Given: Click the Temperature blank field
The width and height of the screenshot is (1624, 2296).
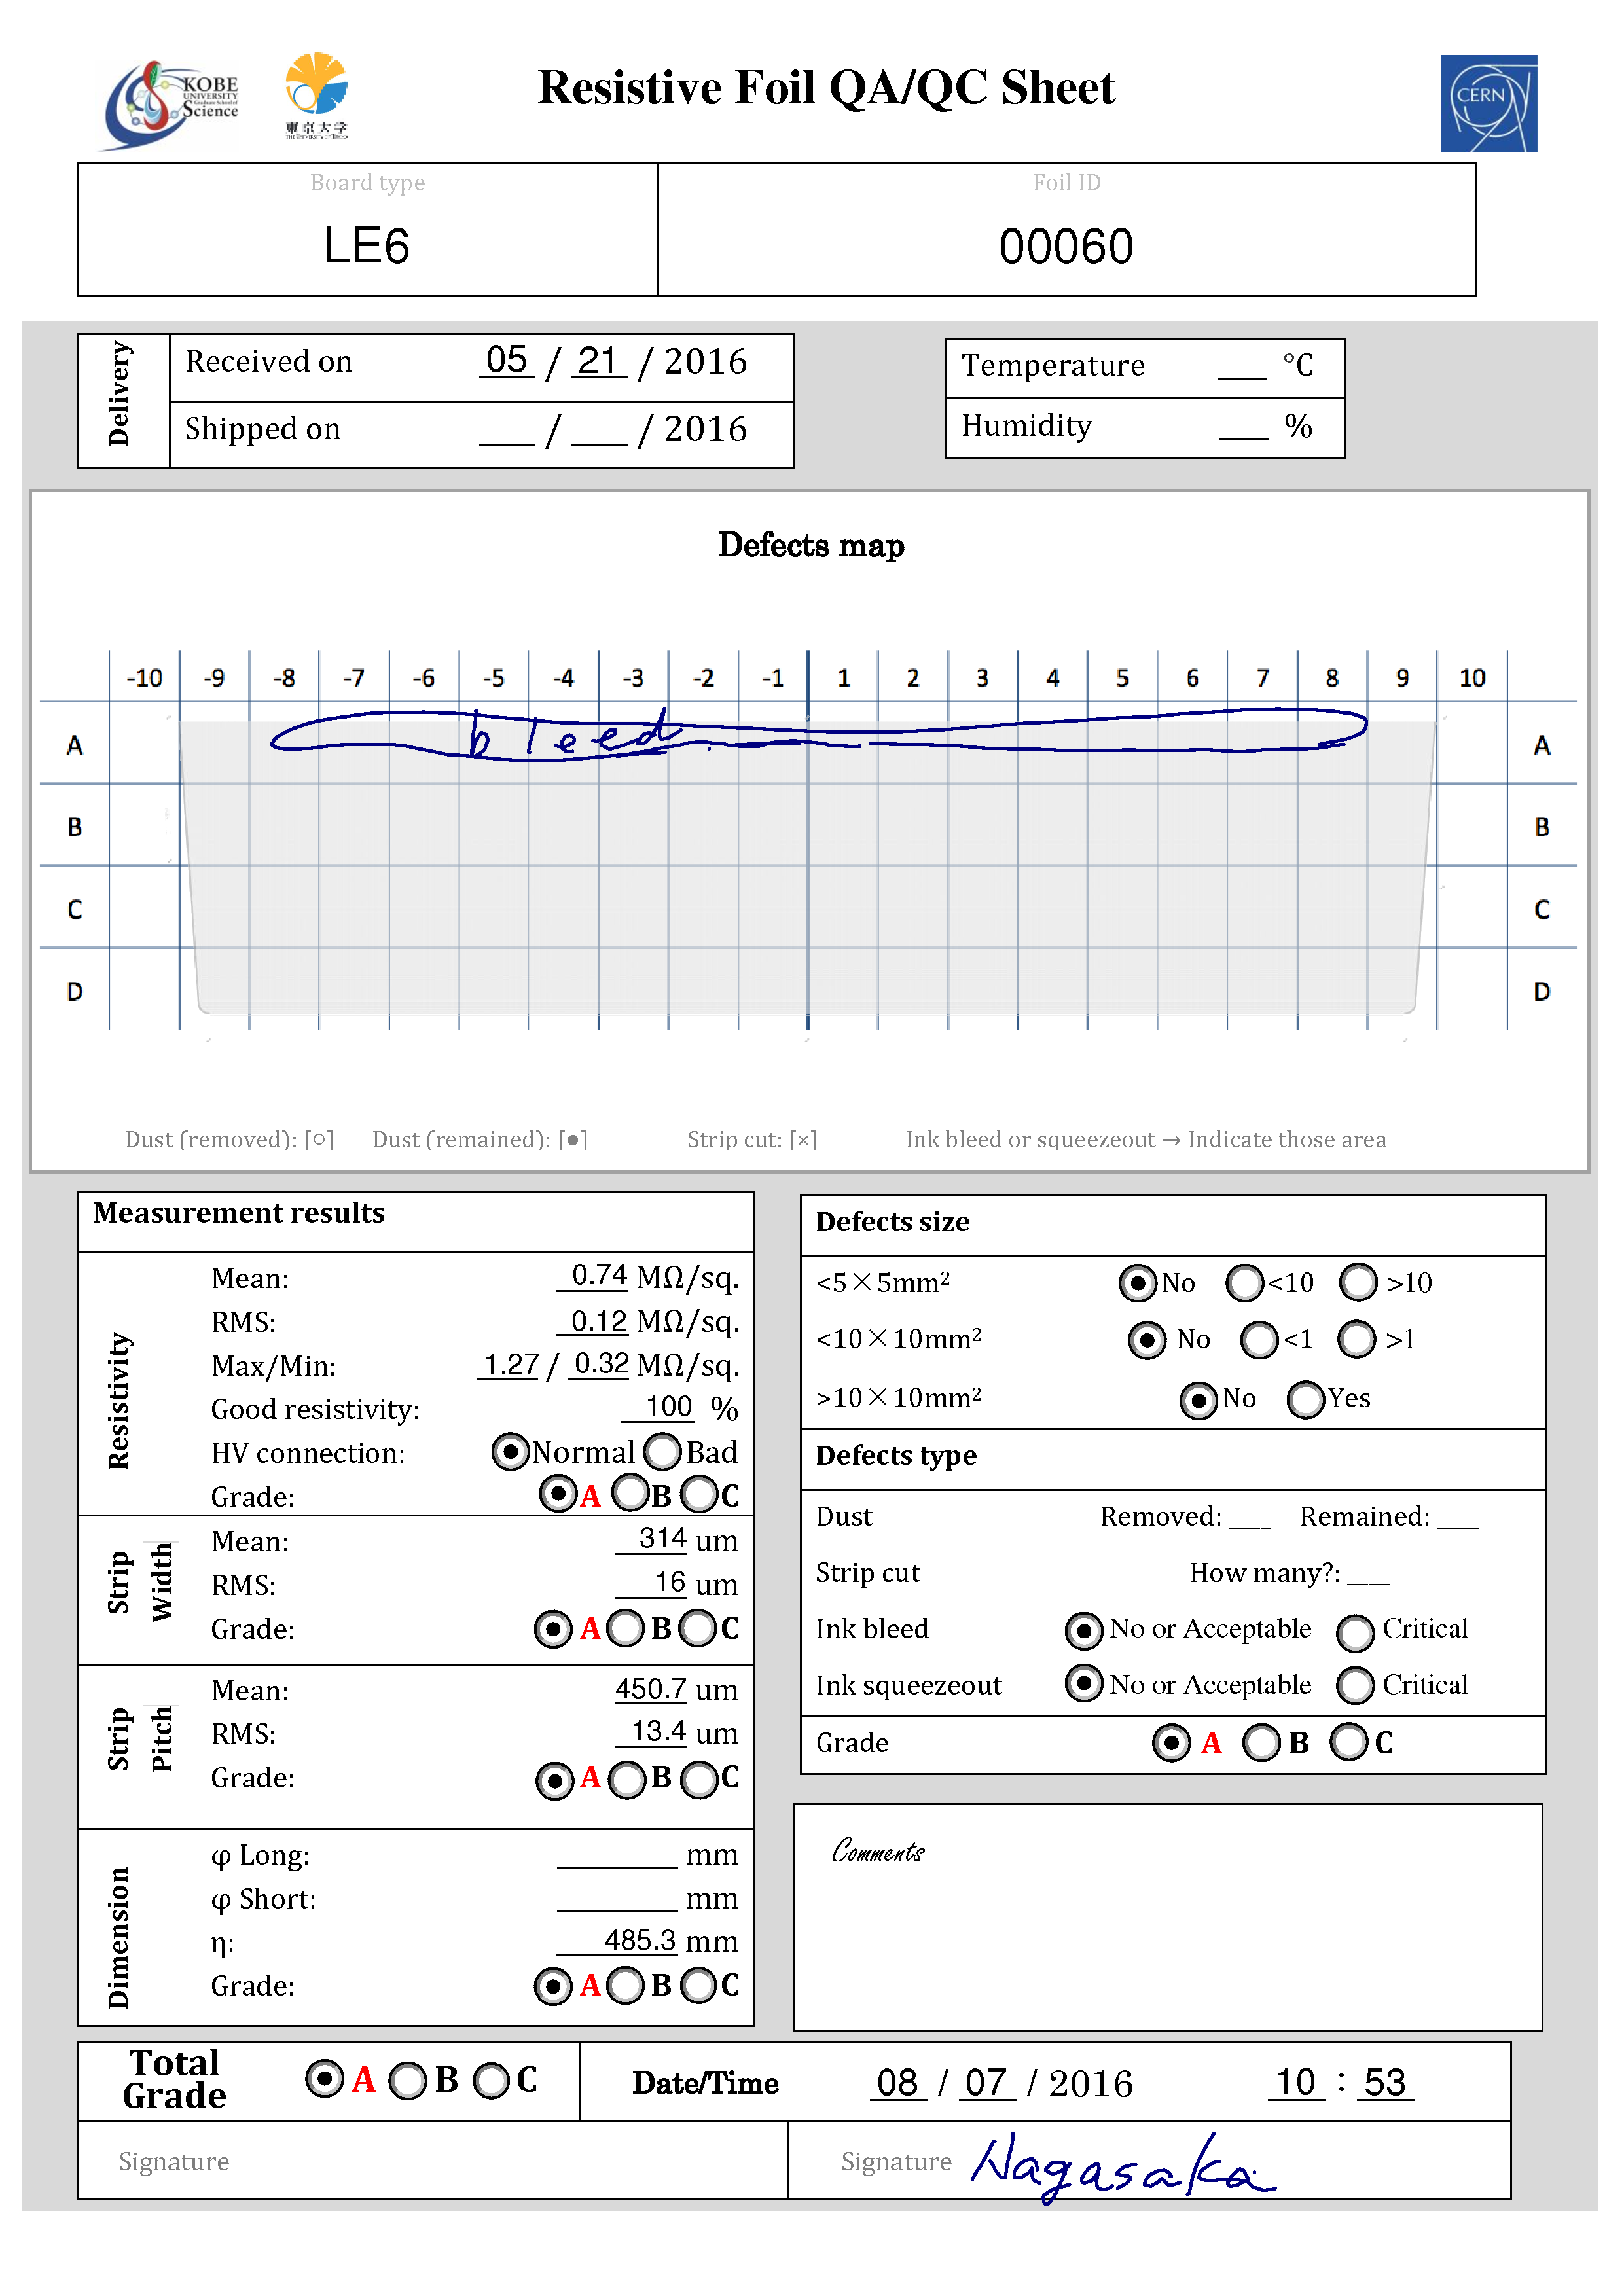Looking at the screenshot, I should pos(1242,366).
